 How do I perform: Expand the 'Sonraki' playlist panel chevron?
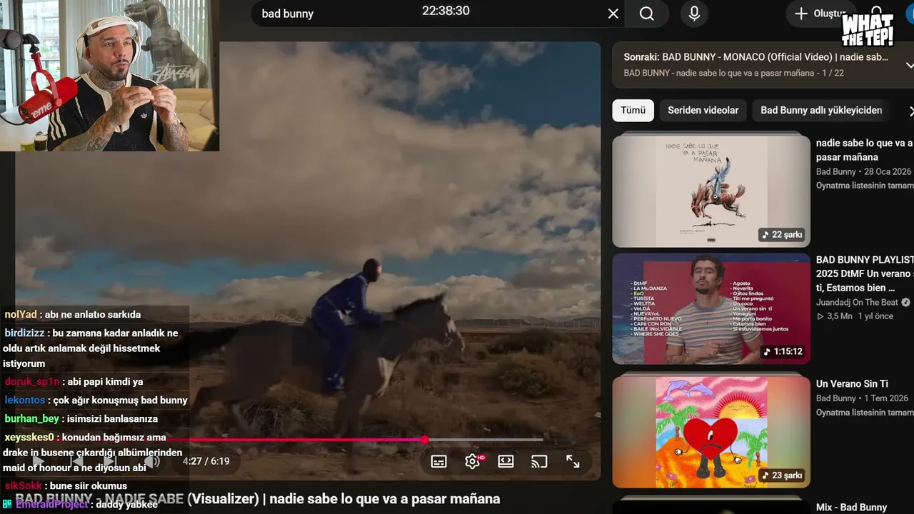click(909, 65)
